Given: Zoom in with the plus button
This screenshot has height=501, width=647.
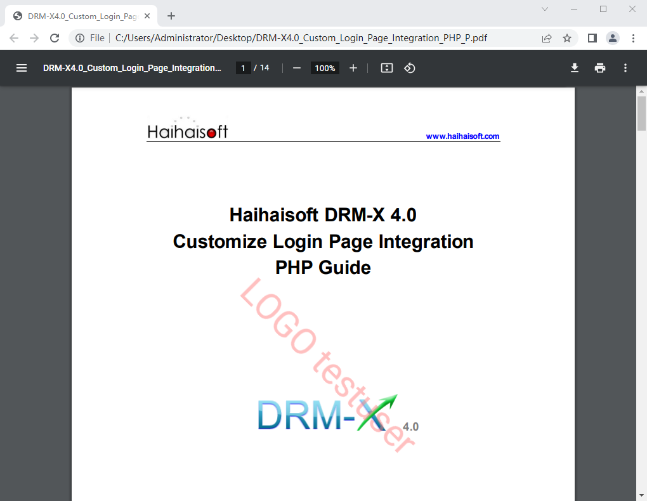Looking at the screenshot, I should tap(353, 68).
